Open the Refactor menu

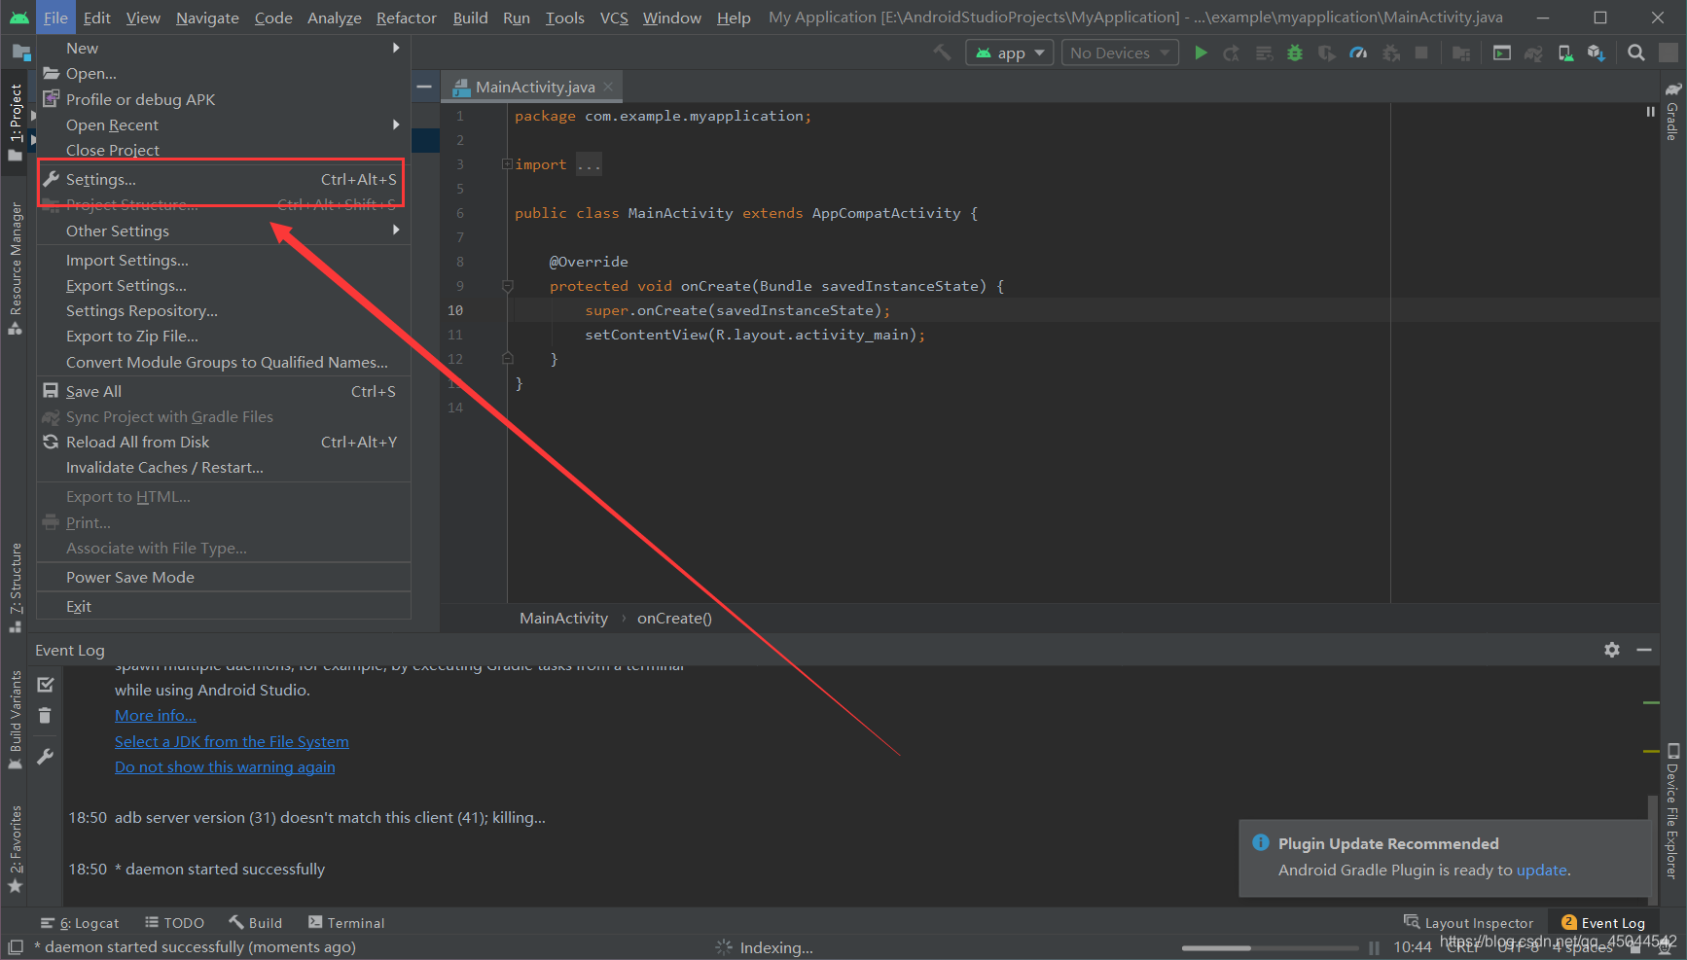pyautogui.click(x=406, y=18)
